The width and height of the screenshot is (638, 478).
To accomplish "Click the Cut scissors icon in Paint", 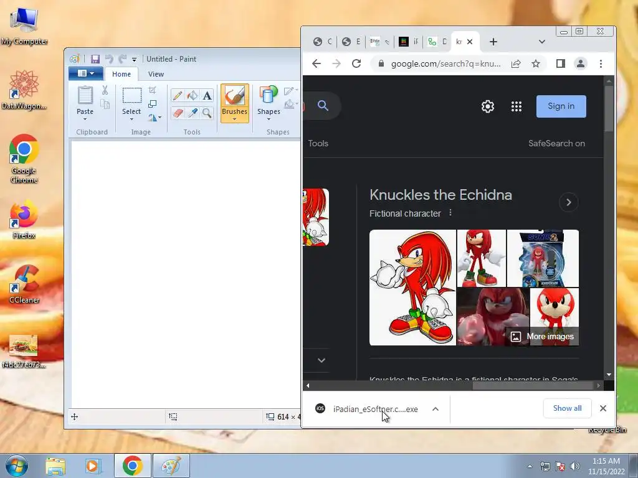I will (105, 90).
